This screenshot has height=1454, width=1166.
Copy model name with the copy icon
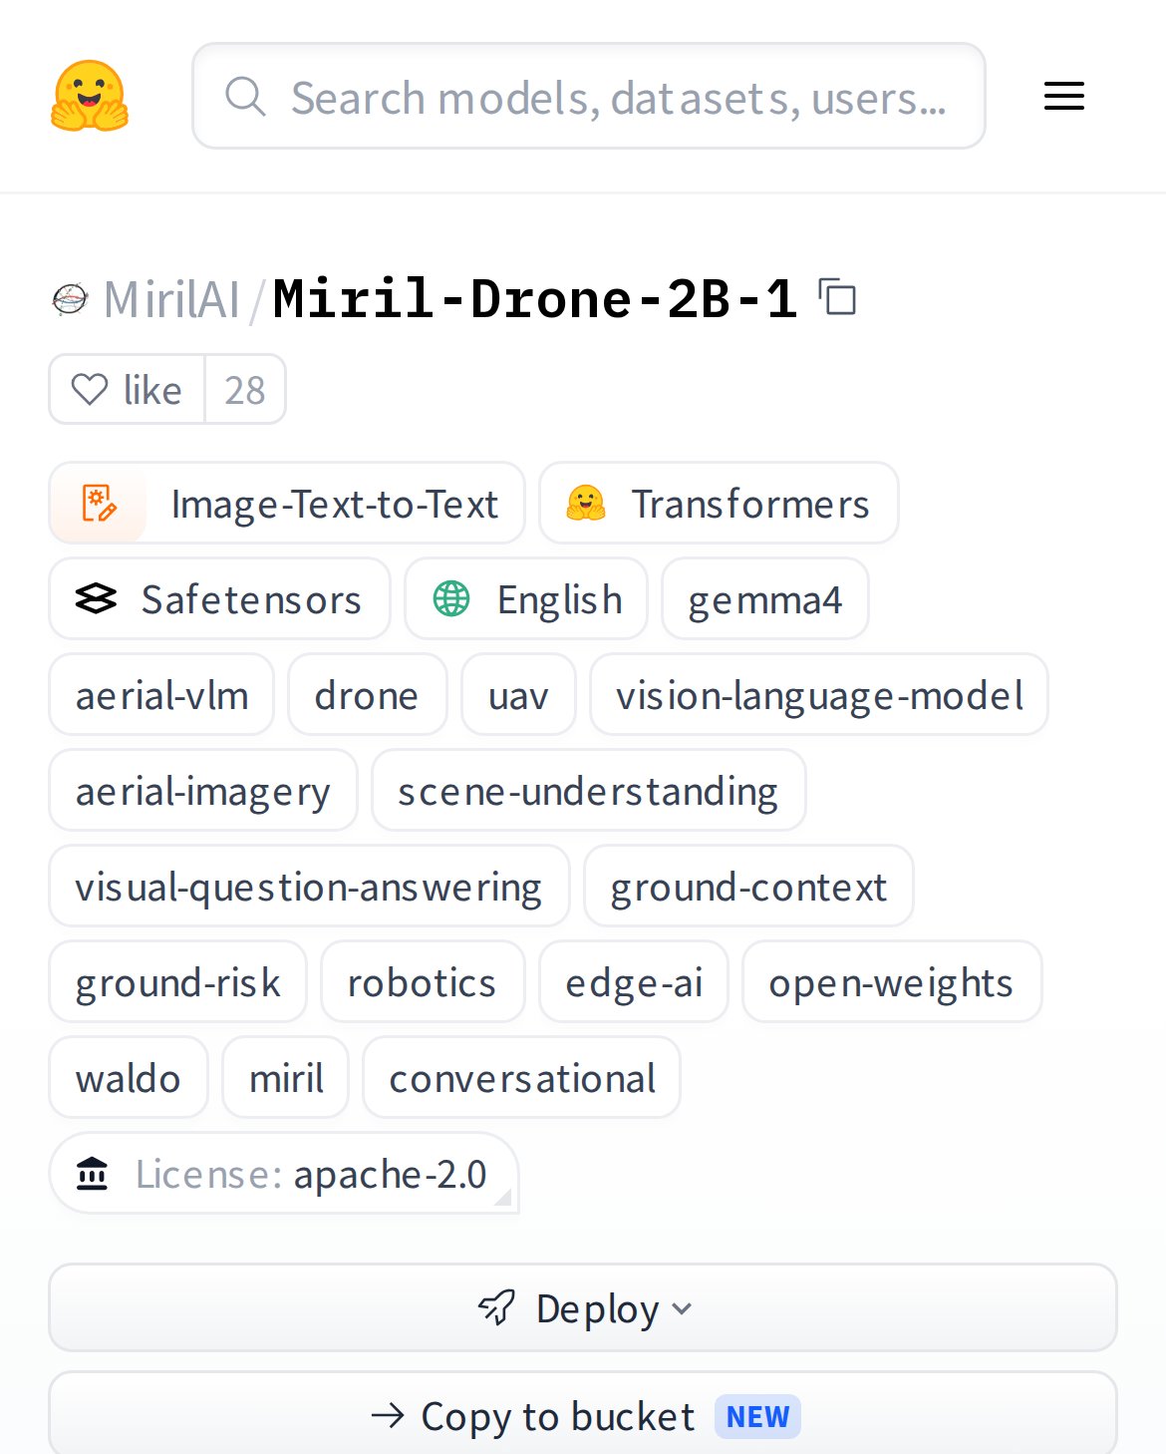[x=837, y=297]
